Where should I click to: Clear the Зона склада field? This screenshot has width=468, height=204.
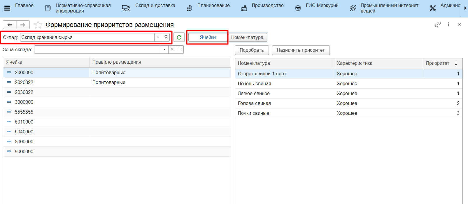coord(172,49)
